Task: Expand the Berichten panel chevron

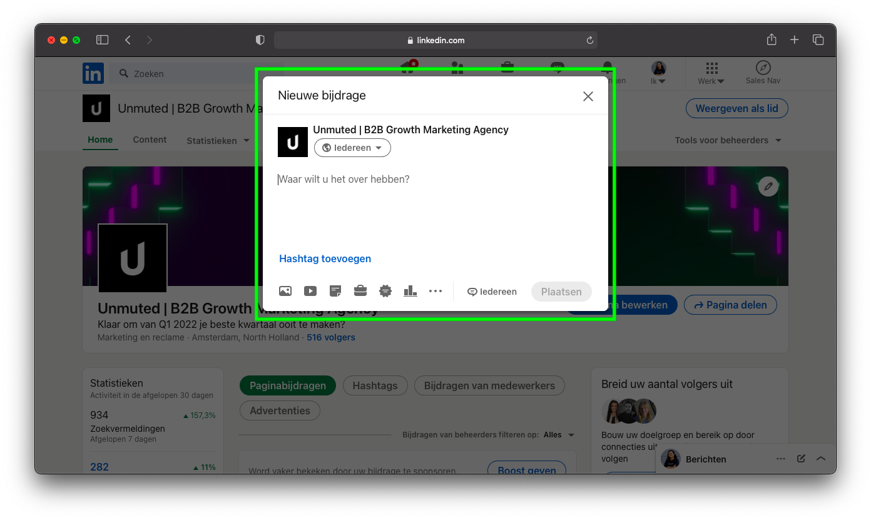Action: [x=821, y=459]
